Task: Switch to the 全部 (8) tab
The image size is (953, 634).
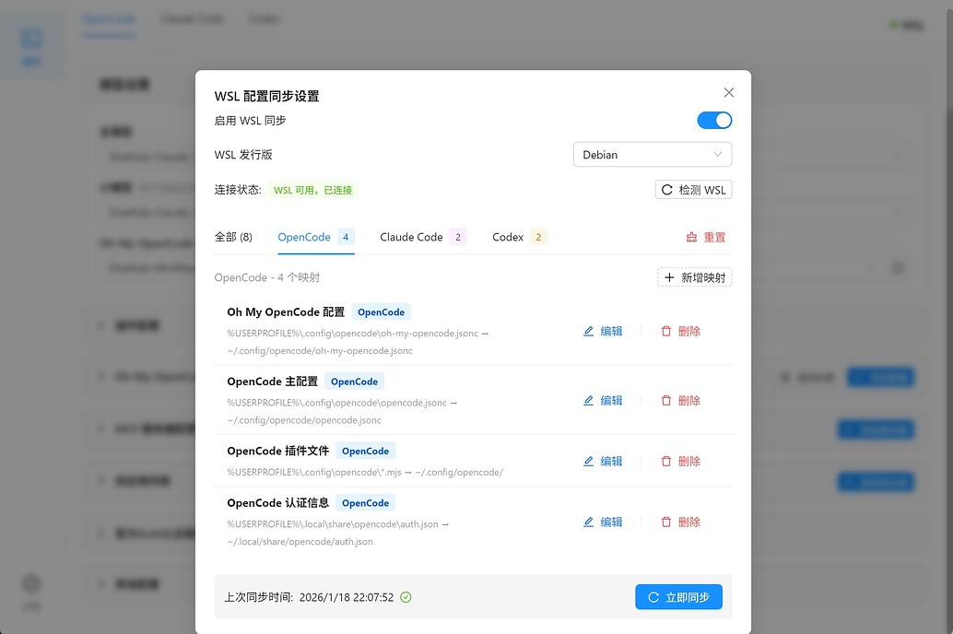Action: 233,237
